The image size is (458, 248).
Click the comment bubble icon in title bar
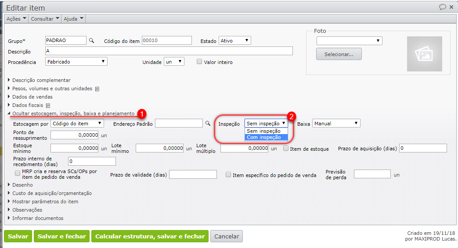point(443,7)
